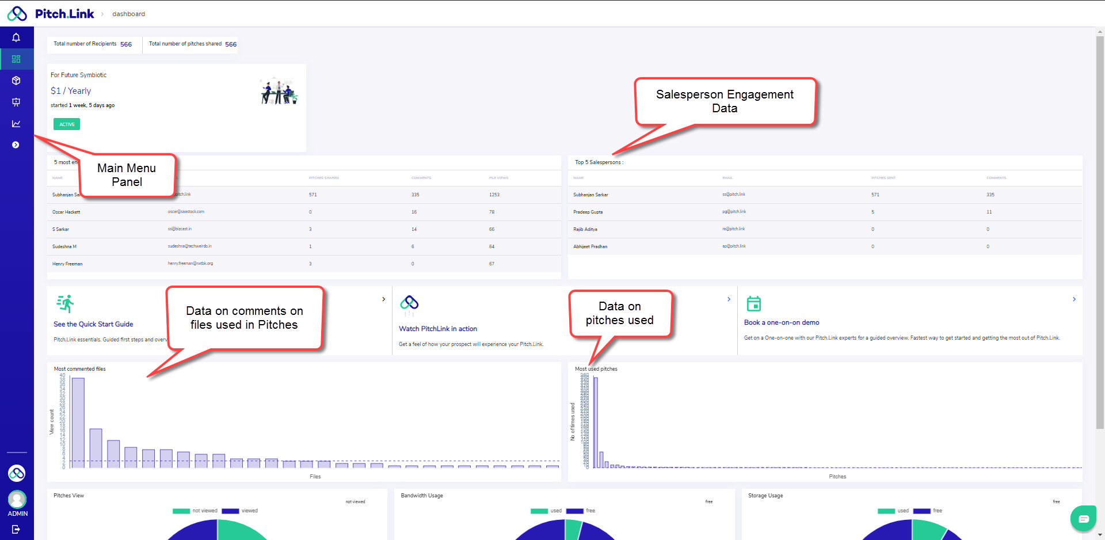The image size is (1105, 540).
Task: Click the logout icon at sidebar bottom
Action: coord(16,529)
